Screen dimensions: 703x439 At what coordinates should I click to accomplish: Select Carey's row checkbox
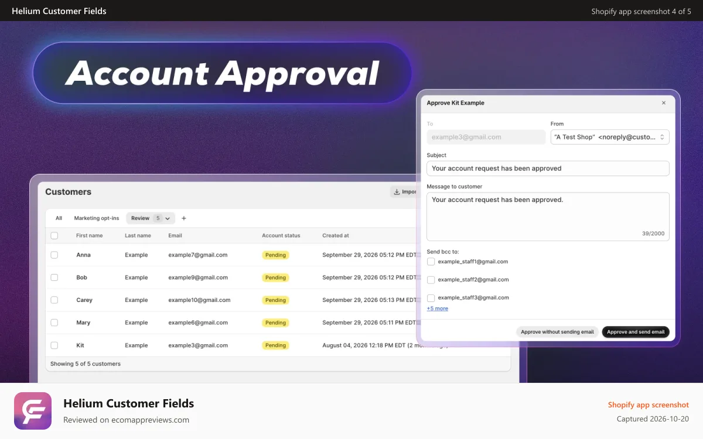(x=54, y=300)
